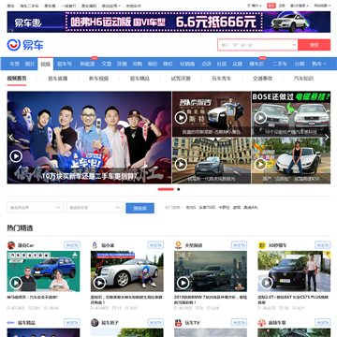Click the red 搜索 search button
Viewport: 337px width, 337px height.
coord(315,45)
